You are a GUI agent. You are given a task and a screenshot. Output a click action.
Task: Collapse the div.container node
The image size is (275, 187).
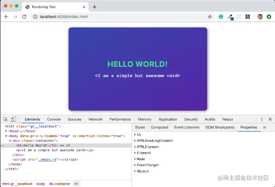[x=10, y=141]
